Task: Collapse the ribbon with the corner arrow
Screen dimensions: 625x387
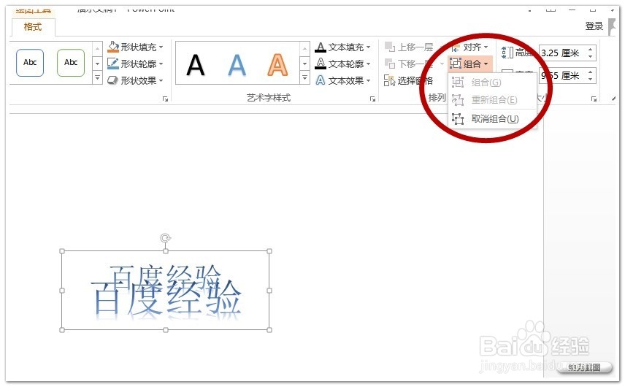Action: point(613,99)
